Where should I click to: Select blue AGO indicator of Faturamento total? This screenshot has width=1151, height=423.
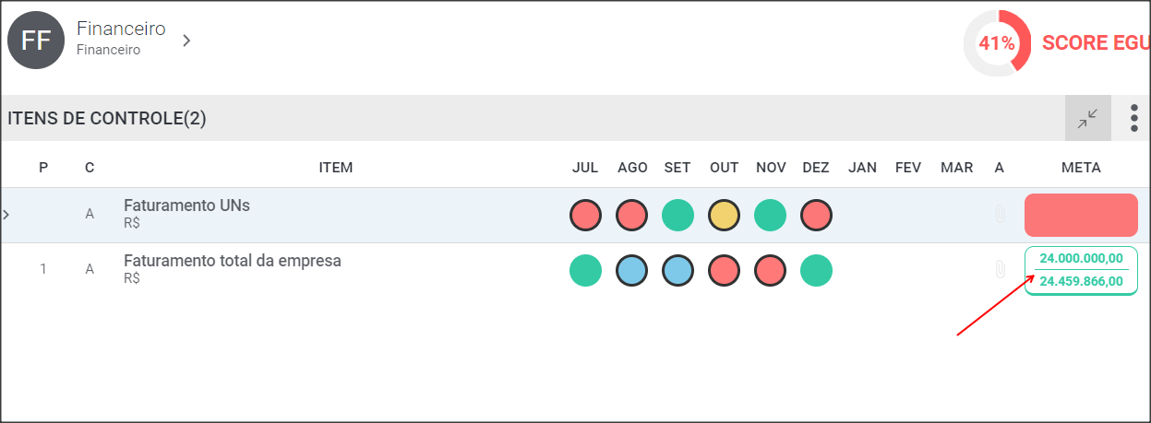[631, 270]
